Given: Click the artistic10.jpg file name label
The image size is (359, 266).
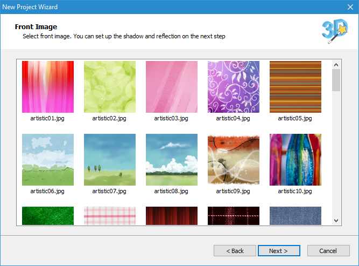Looking at the screenshot, I should point(295,191).
